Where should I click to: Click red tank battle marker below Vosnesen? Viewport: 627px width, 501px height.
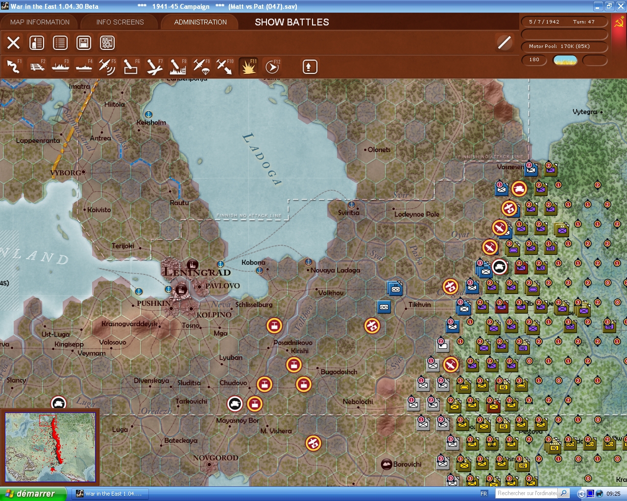tap(519, 188)
